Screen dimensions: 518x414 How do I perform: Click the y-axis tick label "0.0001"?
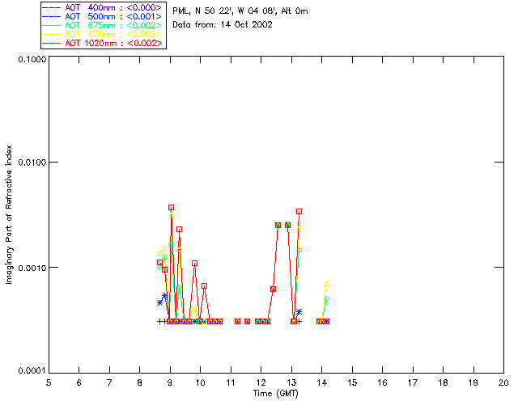(32, 371)
